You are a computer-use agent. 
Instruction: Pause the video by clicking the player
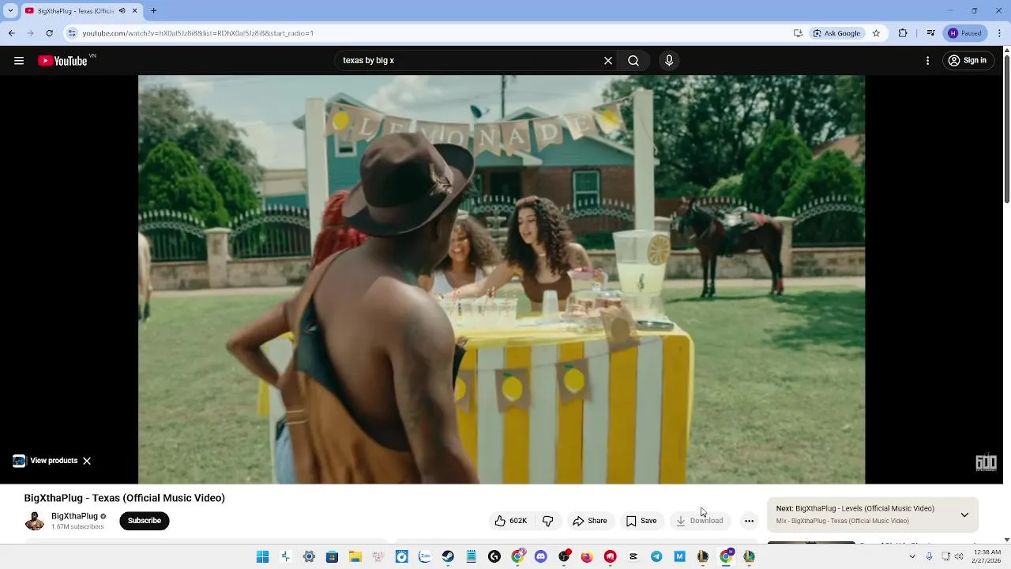[502, 279]
